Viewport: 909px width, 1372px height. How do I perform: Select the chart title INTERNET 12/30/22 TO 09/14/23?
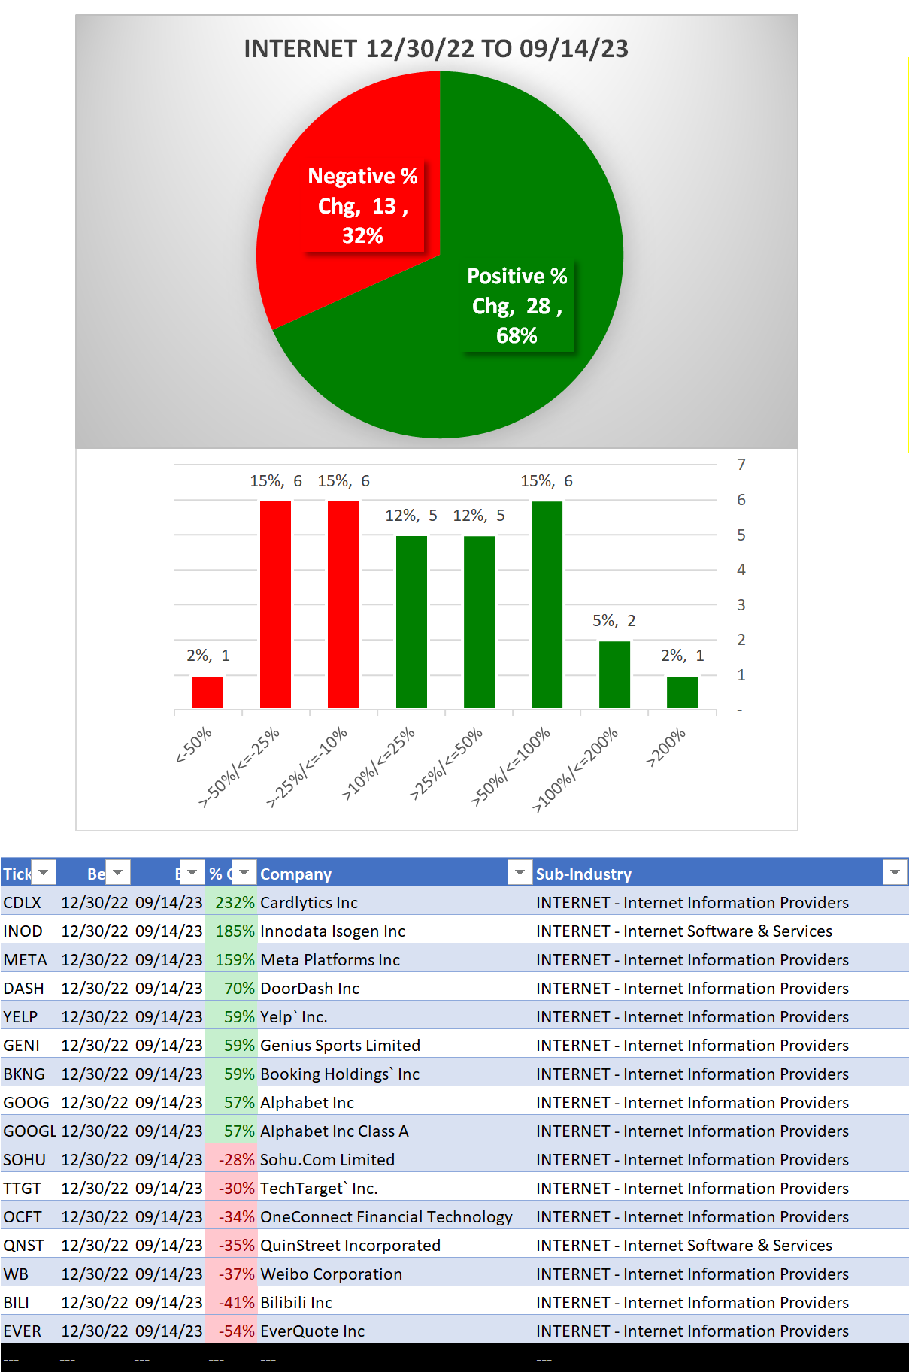436,49
